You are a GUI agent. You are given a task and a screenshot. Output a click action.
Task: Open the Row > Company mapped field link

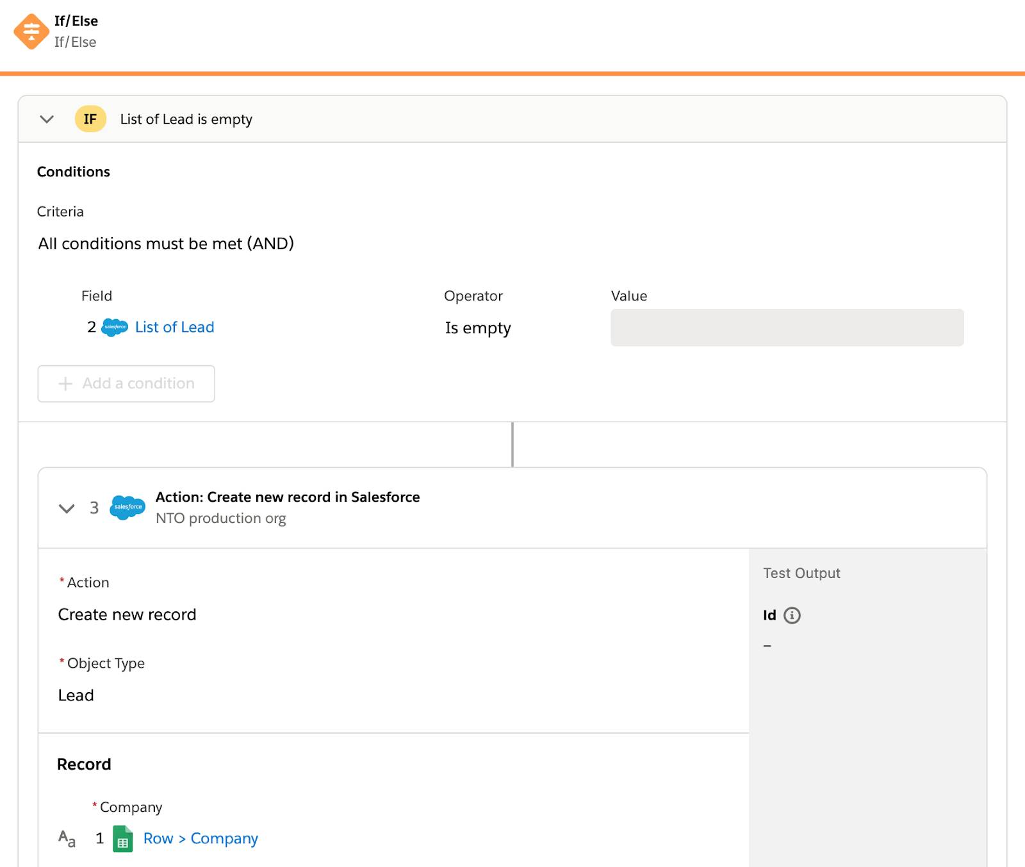coord(201,838)
